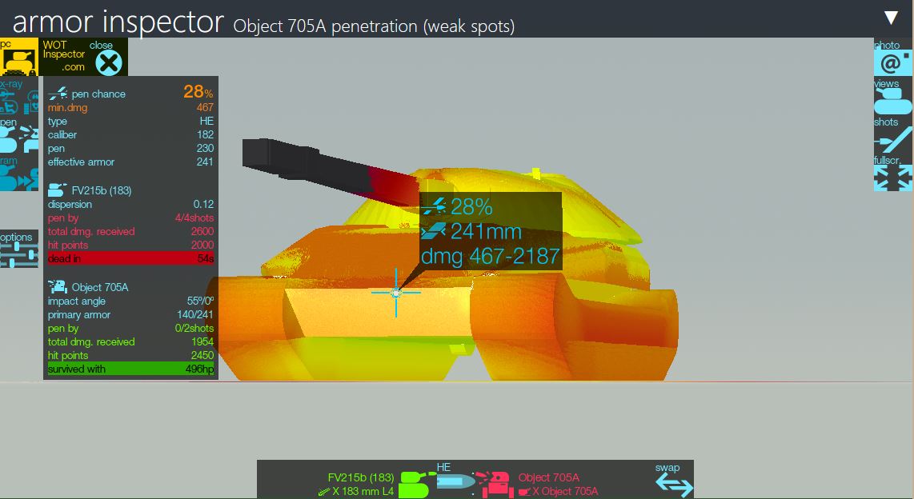Viewport: 914px width, 499px height.
Task: Click the FV215b (183) name in bottom bar
Action: [361, 477]
